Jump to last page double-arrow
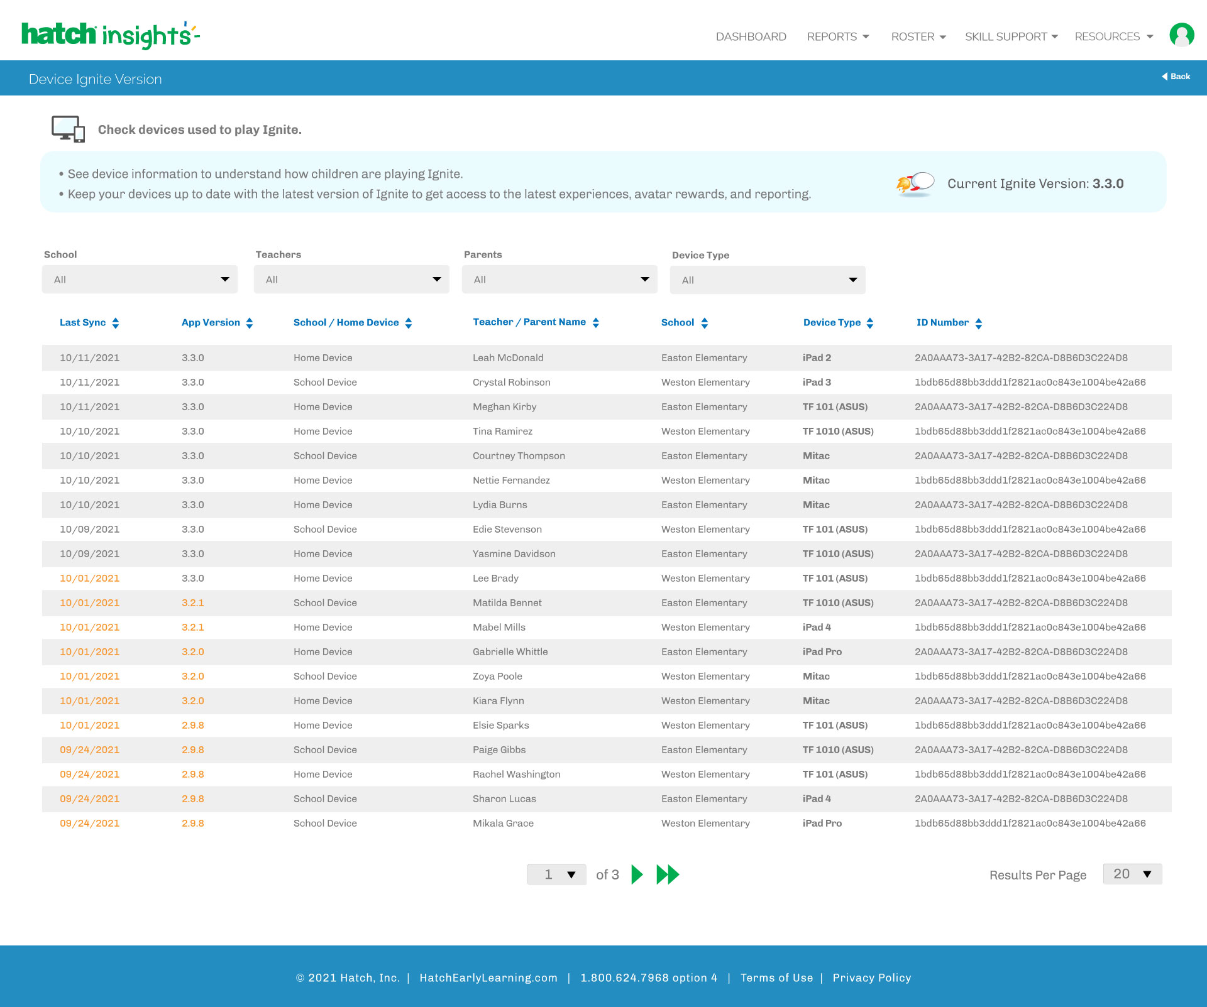This screenshot has height=1007, width=1207. [x=668, y=874]
